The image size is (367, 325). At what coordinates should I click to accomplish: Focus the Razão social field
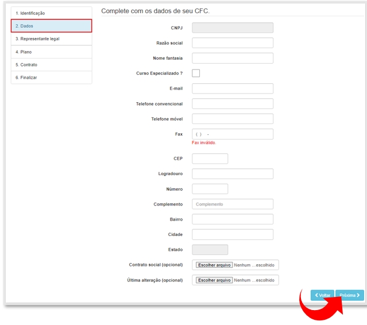232,43
